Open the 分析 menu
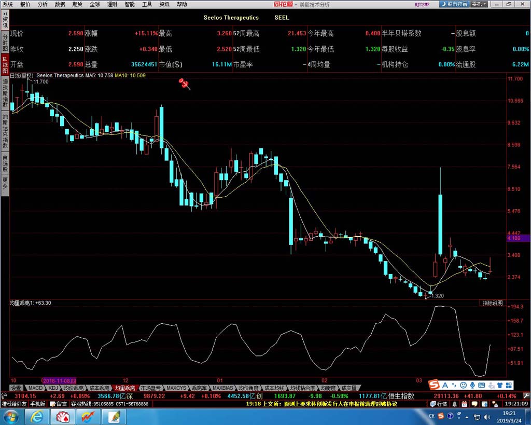This screenshot has width=531, height=425. [x=43, y=4]
